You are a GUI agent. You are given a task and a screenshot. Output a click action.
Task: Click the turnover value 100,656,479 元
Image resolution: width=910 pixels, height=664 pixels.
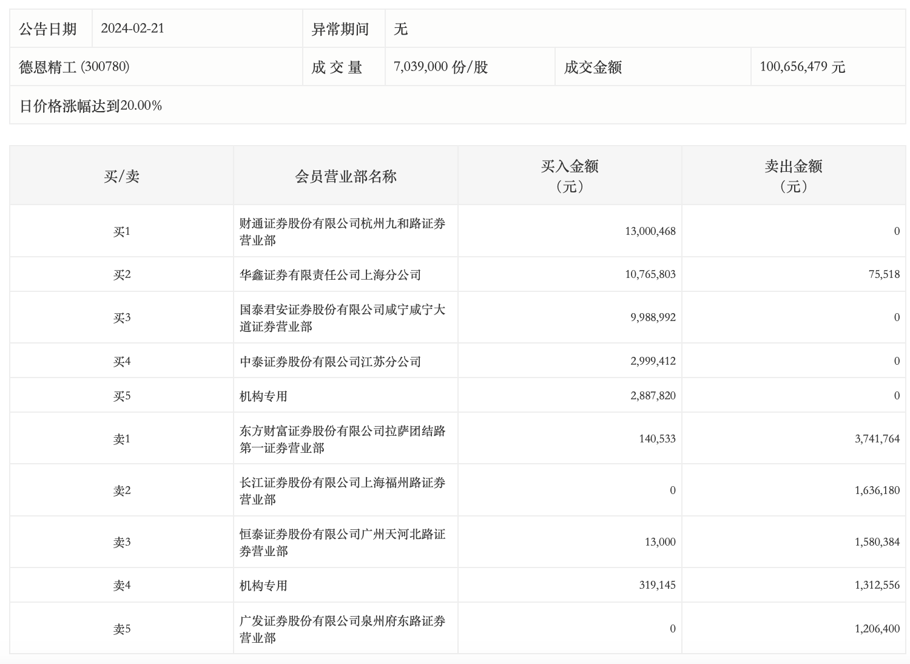pyautogui.click(x=802, y=67)
